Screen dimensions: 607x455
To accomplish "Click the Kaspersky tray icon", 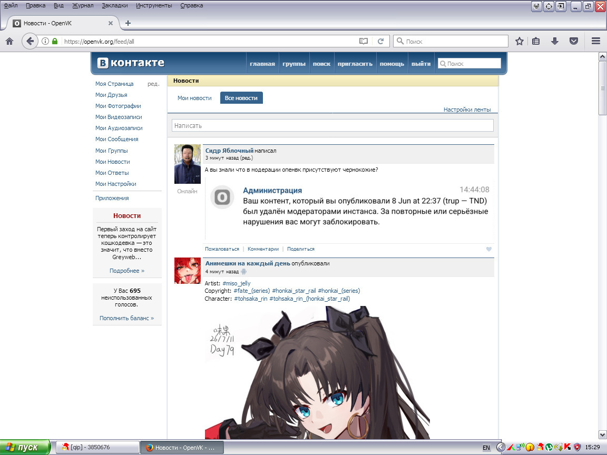I will pyautogui.click(x=568, y=448).
